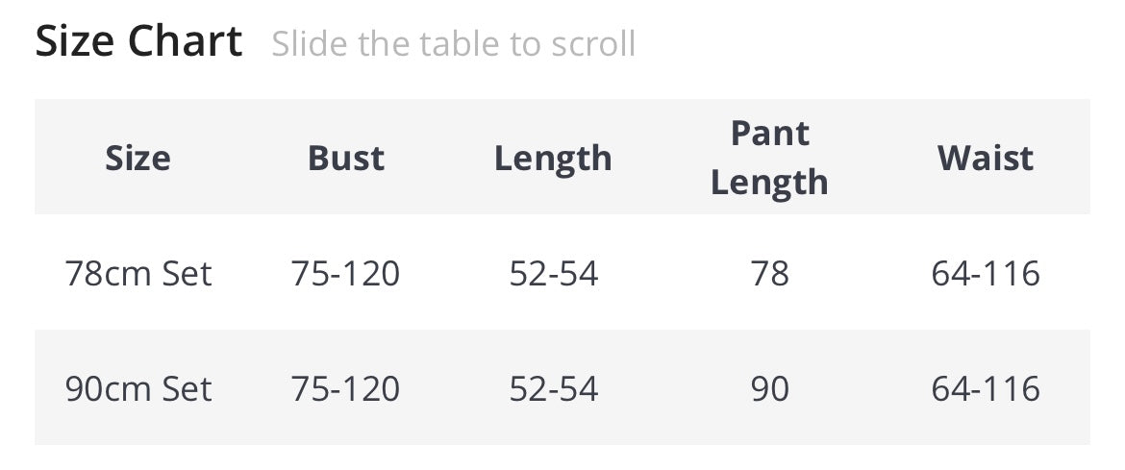Select the Waist column header

tap(986, 158)
